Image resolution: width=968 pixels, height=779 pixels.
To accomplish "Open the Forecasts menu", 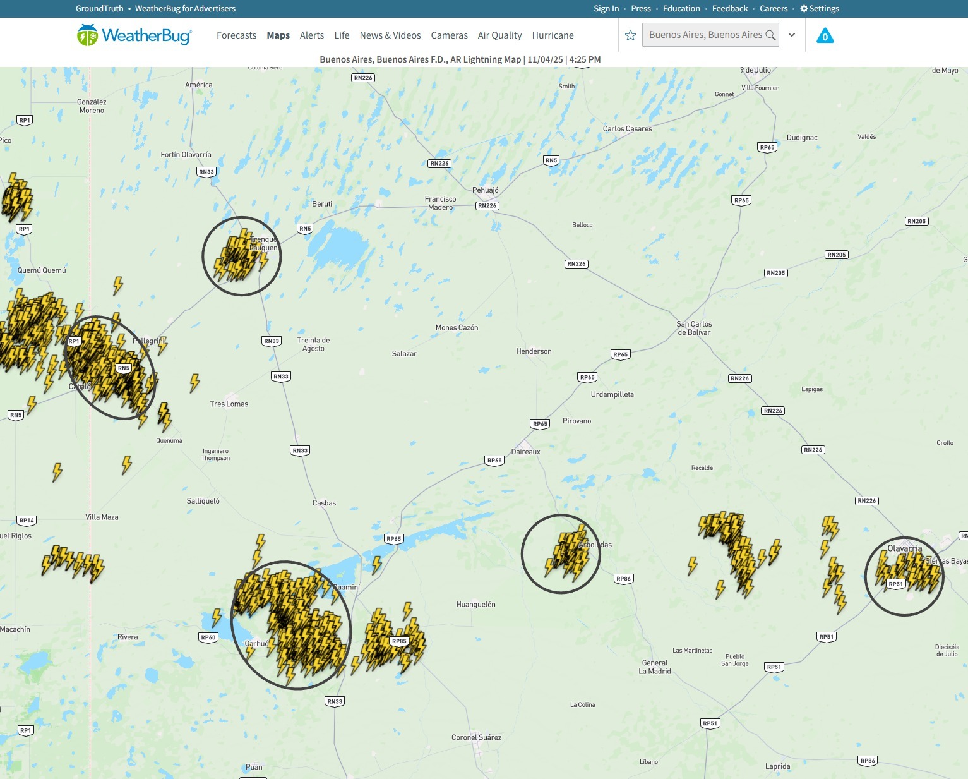I will 236,35.
